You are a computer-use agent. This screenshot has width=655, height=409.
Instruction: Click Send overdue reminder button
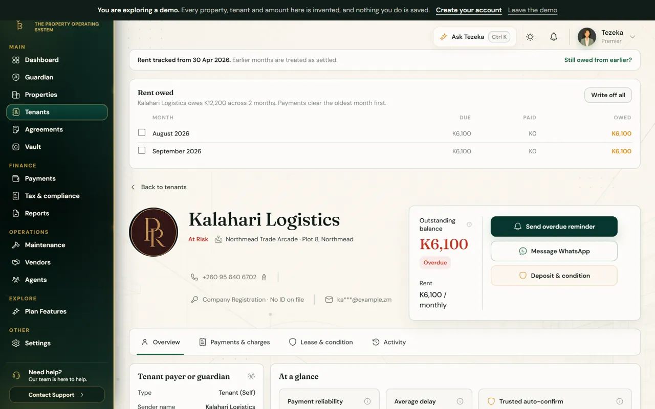click(554, 226)
